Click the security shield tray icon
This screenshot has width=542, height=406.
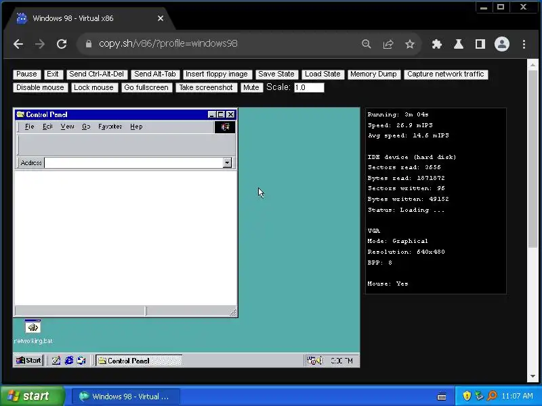467,396
